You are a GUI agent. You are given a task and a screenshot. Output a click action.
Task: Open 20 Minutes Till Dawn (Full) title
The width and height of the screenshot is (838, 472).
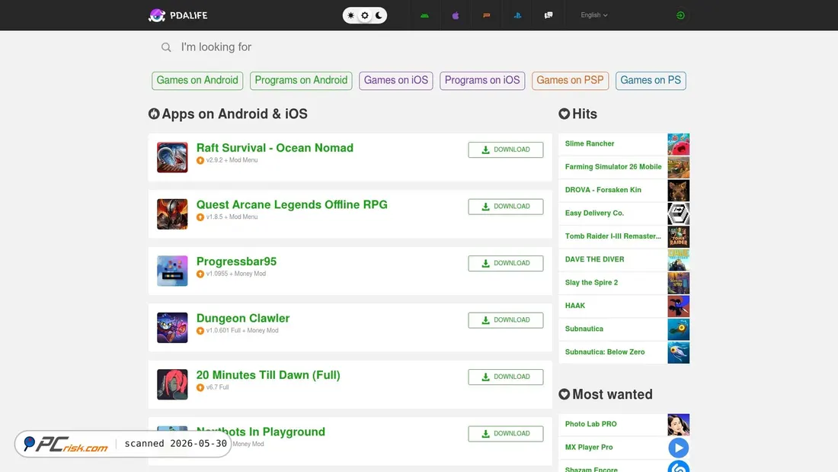[x=267, y=374]
